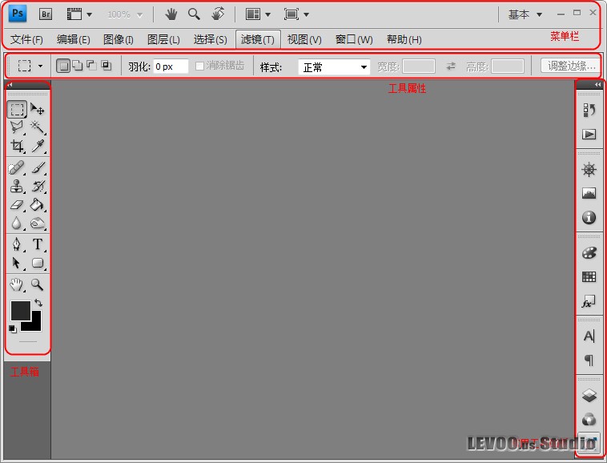Select the Paint Bucket tool
The image size is (607, 463).
pyautogui.click(x=38, y=204)
